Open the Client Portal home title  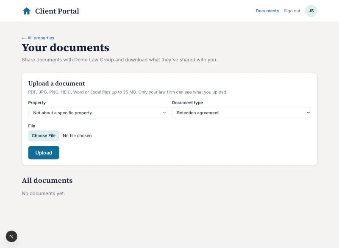click(57, 11)
